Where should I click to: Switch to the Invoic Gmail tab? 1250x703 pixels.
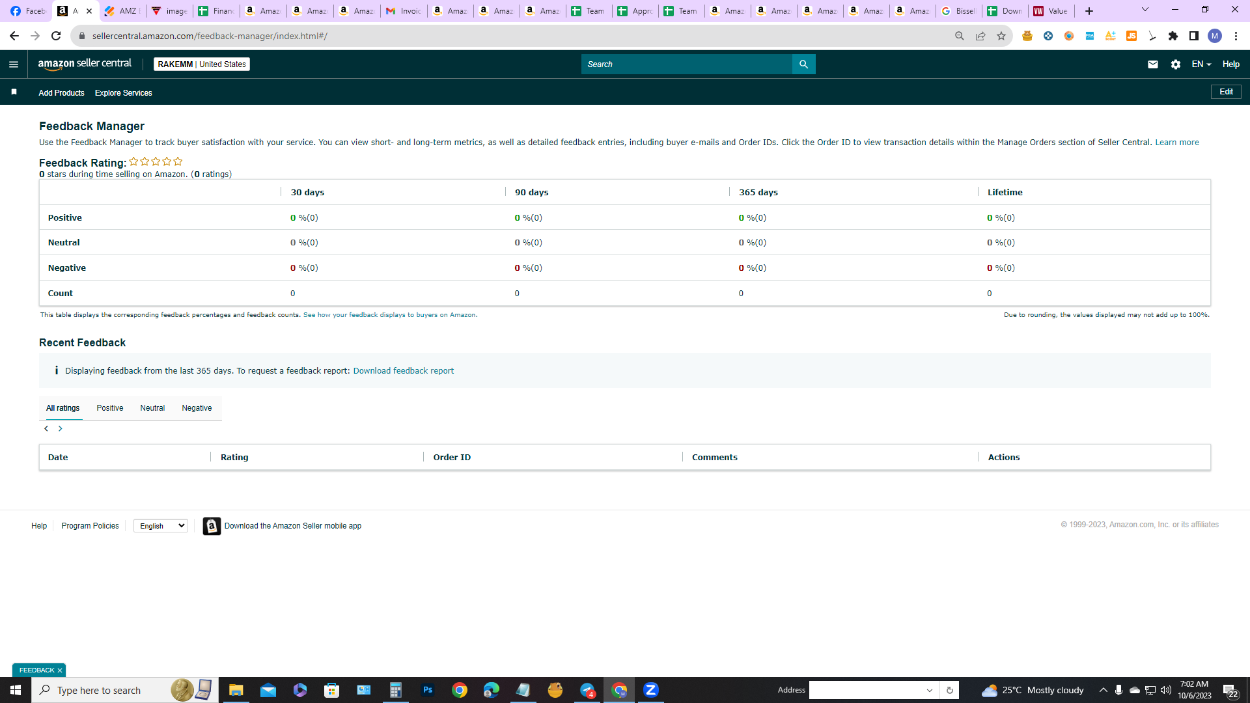[404, 11]
